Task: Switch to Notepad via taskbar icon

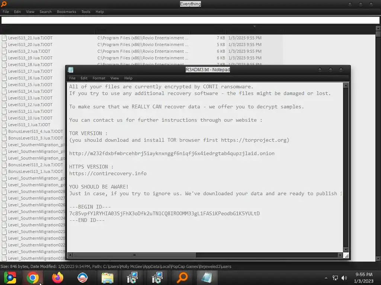Action: (x=207, y=278)
